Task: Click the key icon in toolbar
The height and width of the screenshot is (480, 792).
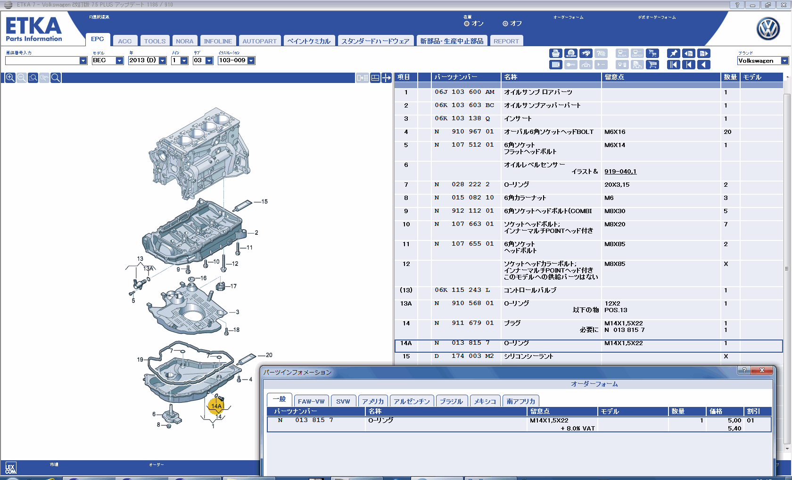Action: (571, 65)
